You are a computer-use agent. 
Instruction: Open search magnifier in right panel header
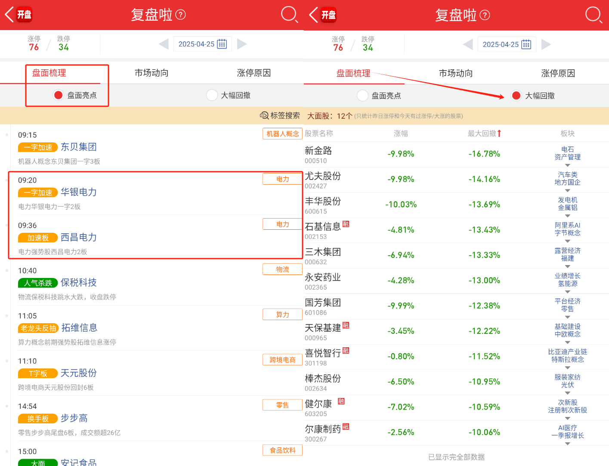pyautogui.click(x=594, y=15)
